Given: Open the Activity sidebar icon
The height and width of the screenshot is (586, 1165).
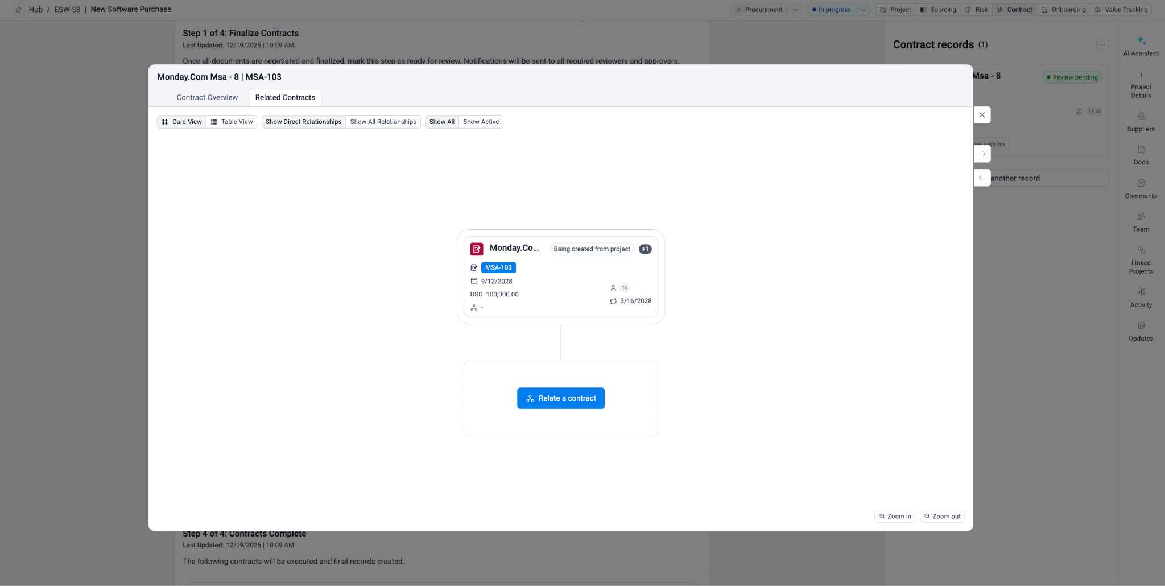Looking at the screenshot, I should 1141,292.
